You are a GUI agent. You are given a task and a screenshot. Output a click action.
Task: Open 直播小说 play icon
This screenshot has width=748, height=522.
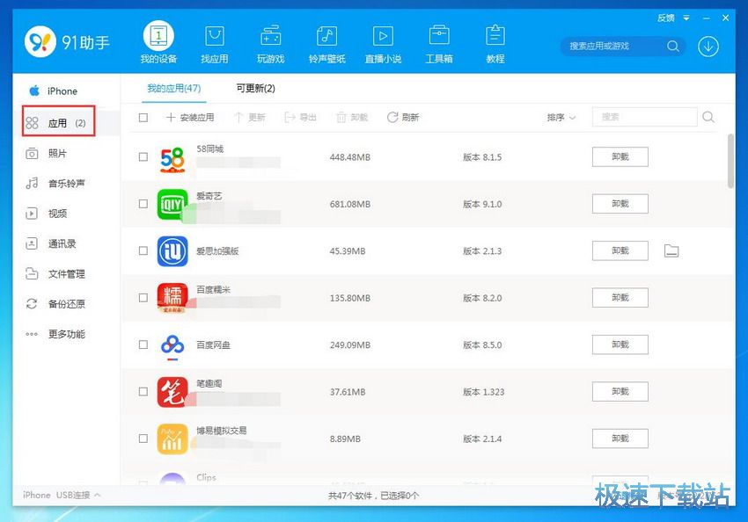tap(383, 36)
